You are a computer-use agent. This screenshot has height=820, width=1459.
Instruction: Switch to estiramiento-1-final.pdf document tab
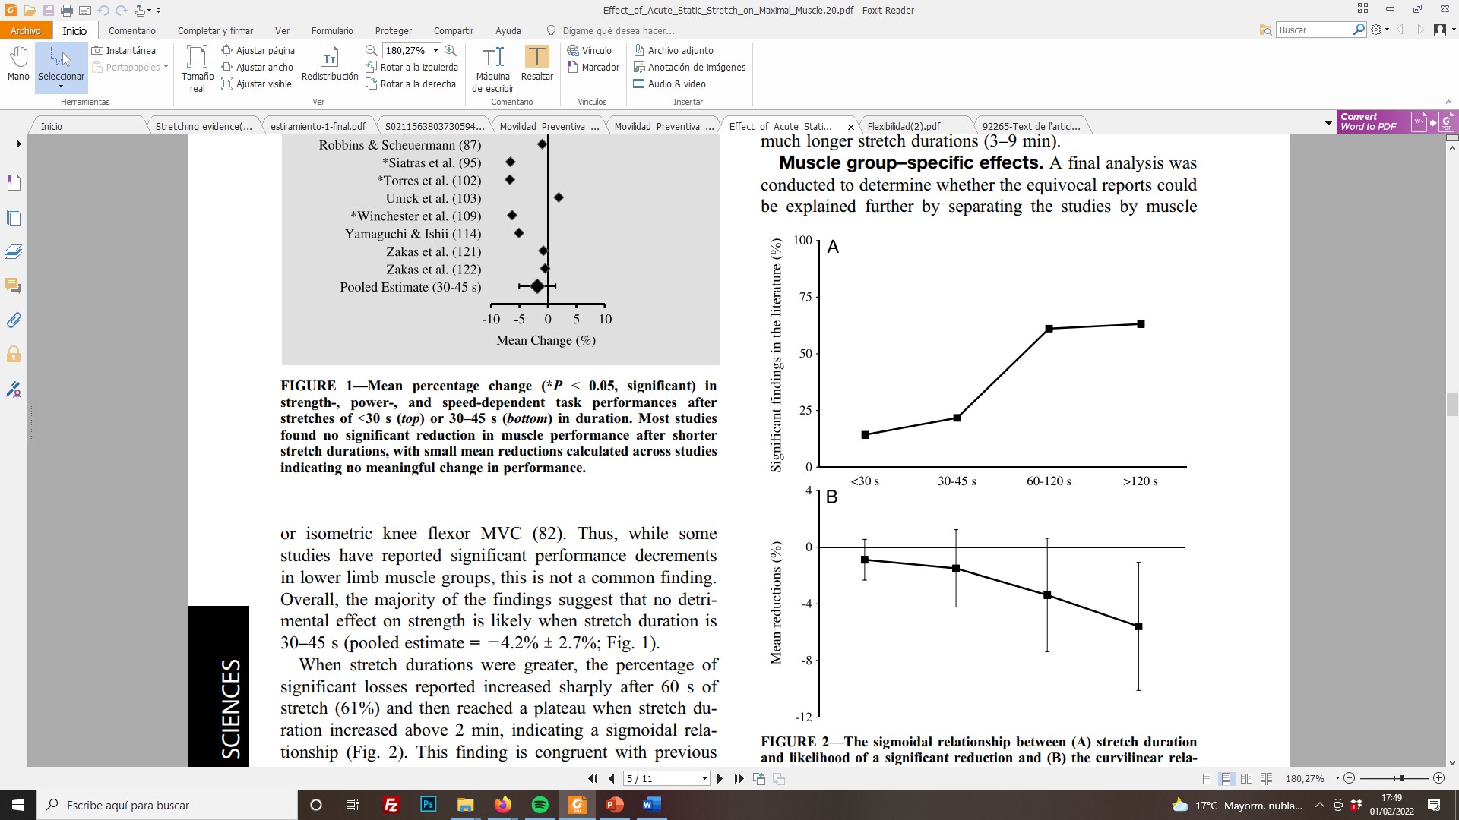(x=318, y=126)
